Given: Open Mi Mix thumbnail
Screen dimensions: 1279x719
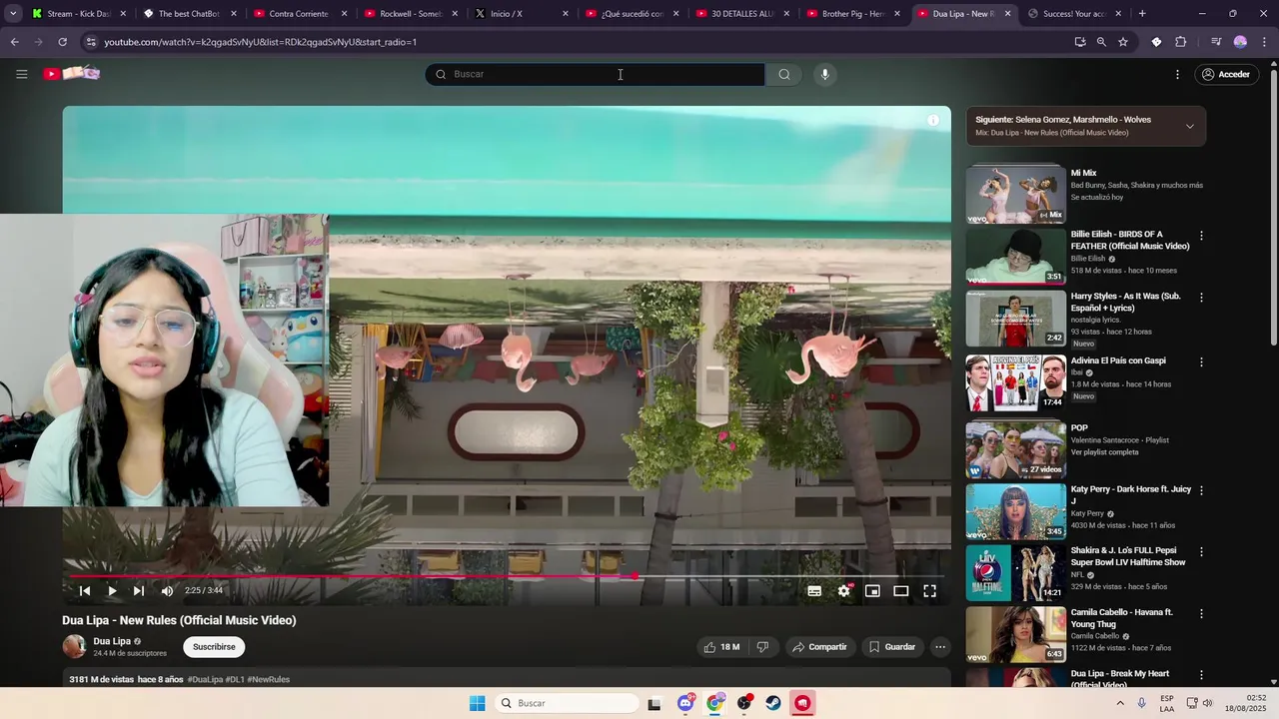Looking at the screenshot, I should pyautogui.click(x=1015, y=194).
